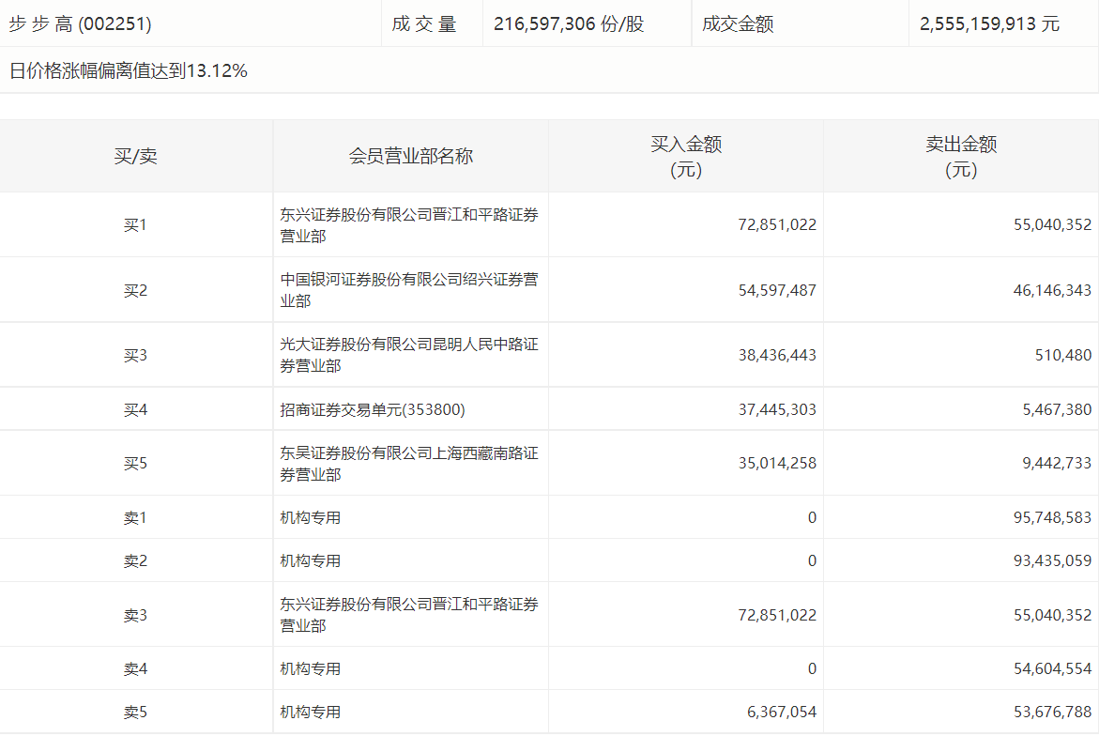Select the 卖1 row label
The height and width of the screenshot is (736, 1099).
tap(135, 517)
